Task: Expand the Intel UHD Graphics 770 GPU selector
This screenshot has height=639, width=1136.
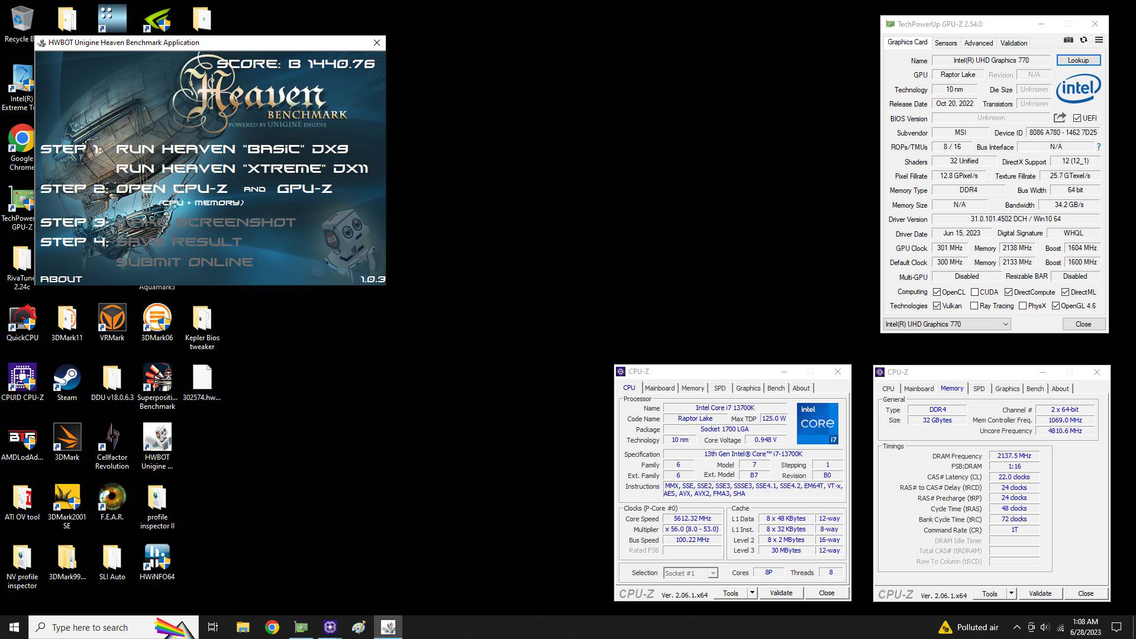Action: coord(947,324)
